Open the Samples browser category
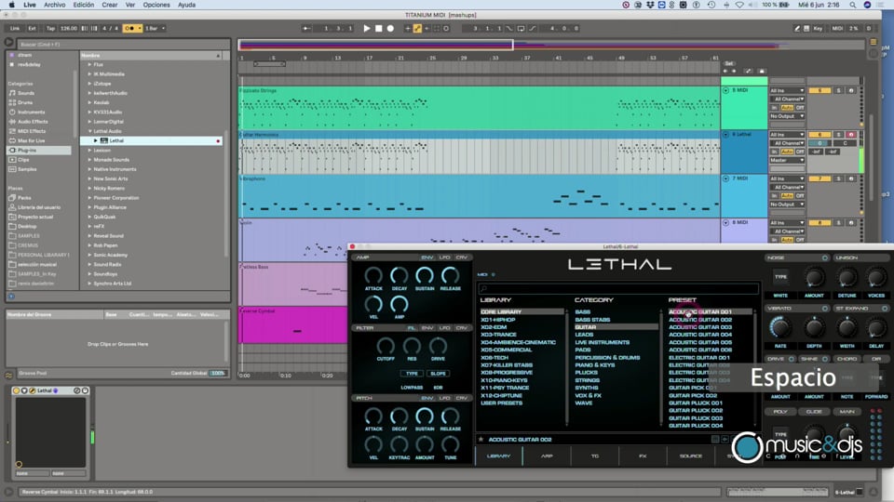This screenshot has width=894, height=502. tap(27, 169)
